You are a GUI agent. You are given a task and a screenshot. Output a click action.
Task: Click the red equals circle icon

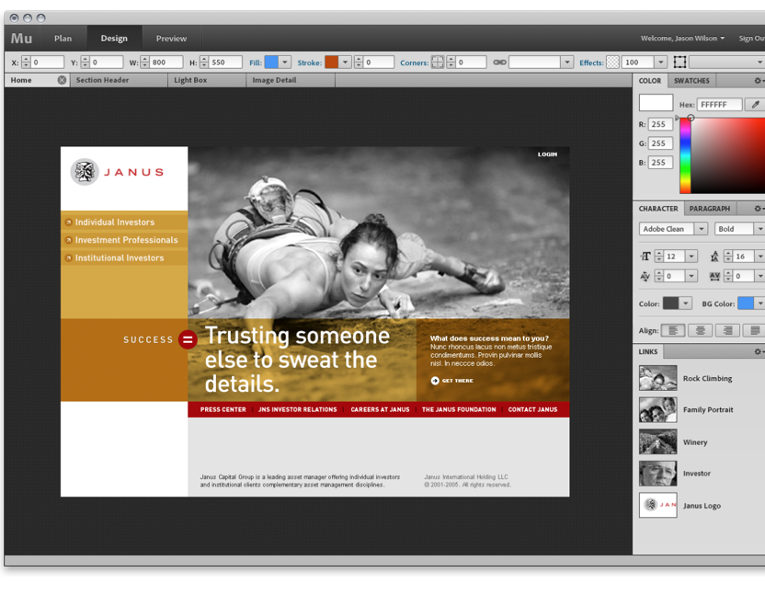pyautogui.click(x=188, y=339)
